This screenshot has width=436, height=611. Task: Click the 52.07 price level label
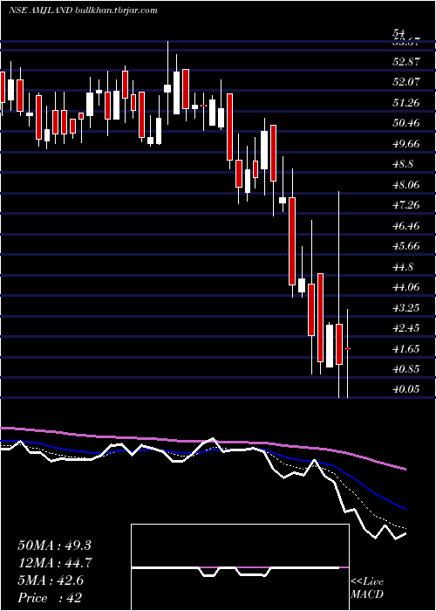[x=407, y=82]
